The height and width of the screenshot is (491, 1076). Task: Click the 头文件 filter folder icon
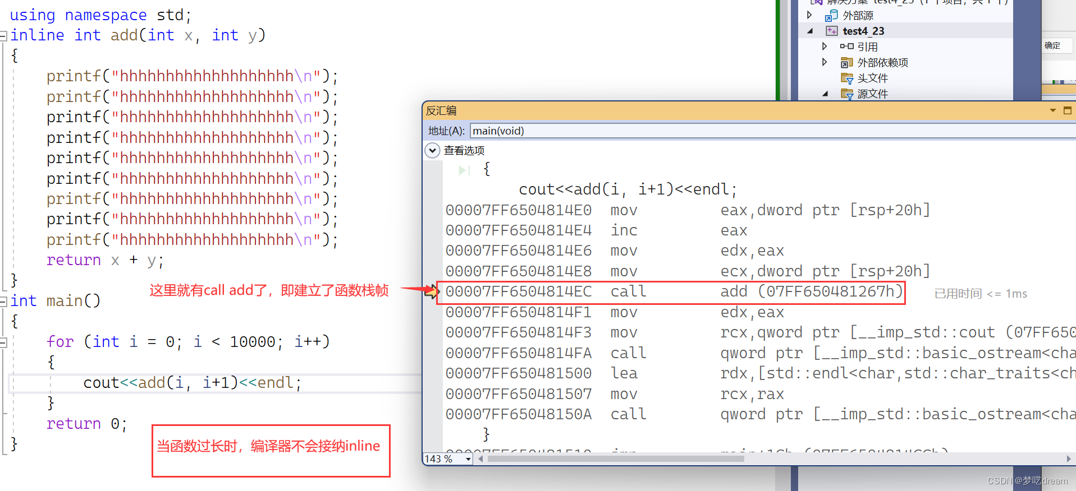pos(847,78)
